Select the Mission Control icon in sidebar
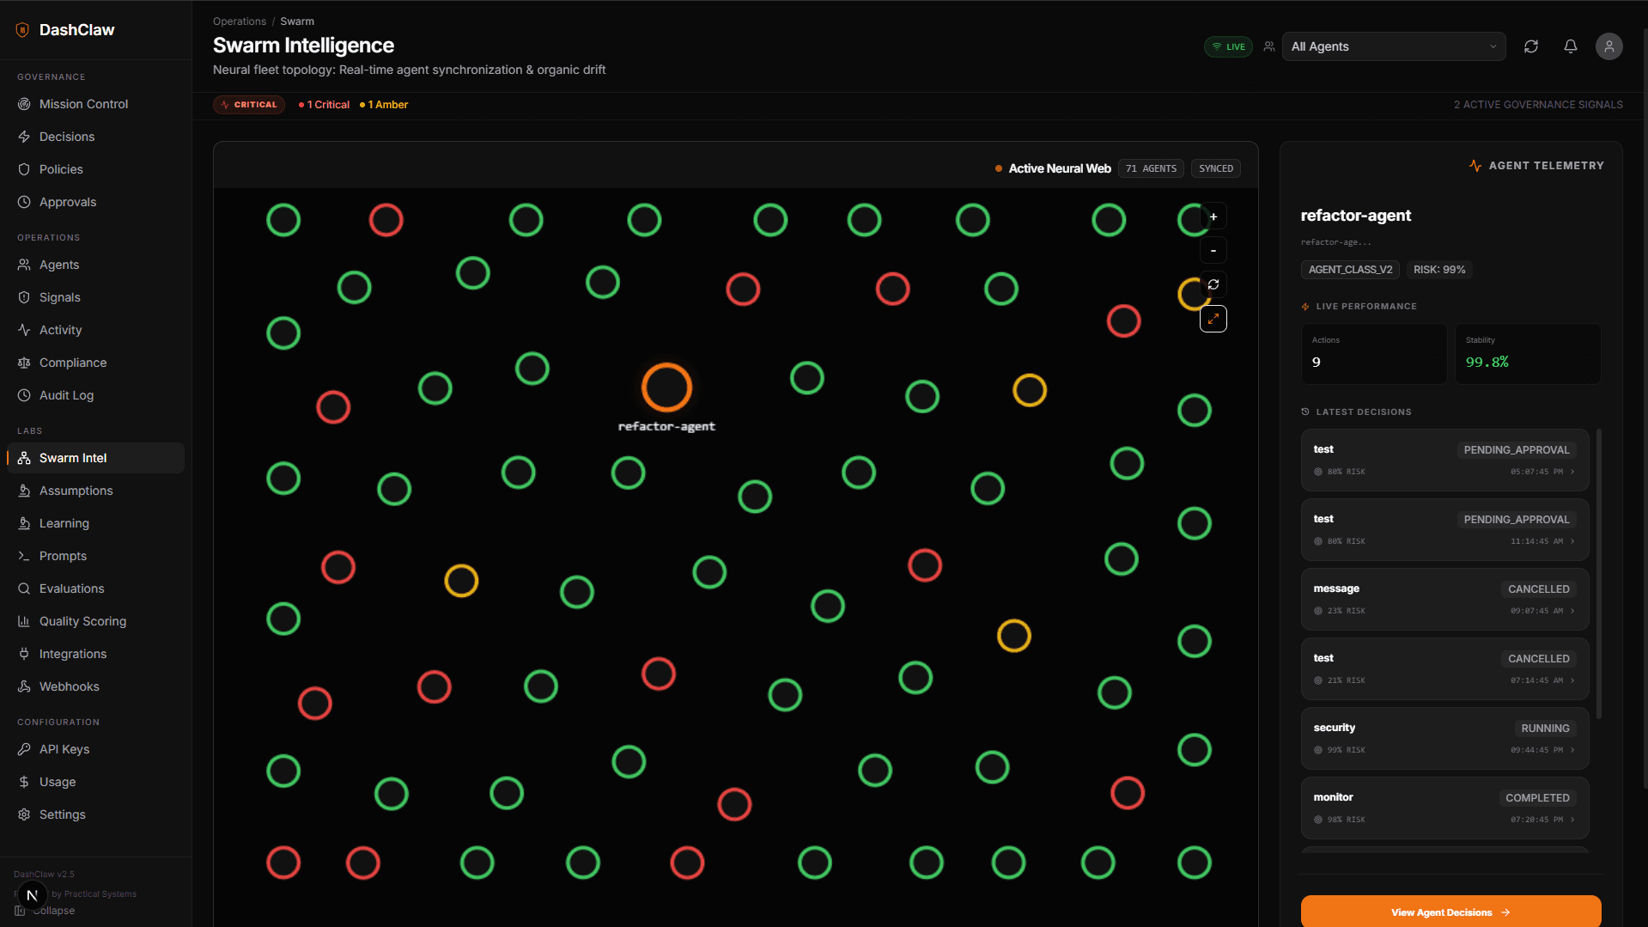 (x=24, y=104)
